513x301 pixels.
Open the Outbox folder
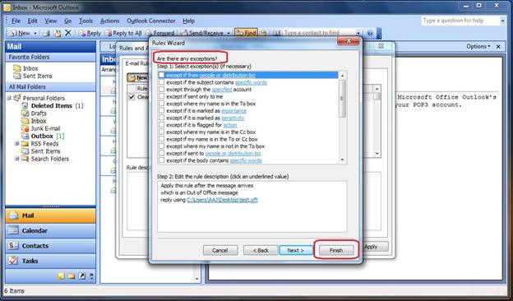(43, 136)
